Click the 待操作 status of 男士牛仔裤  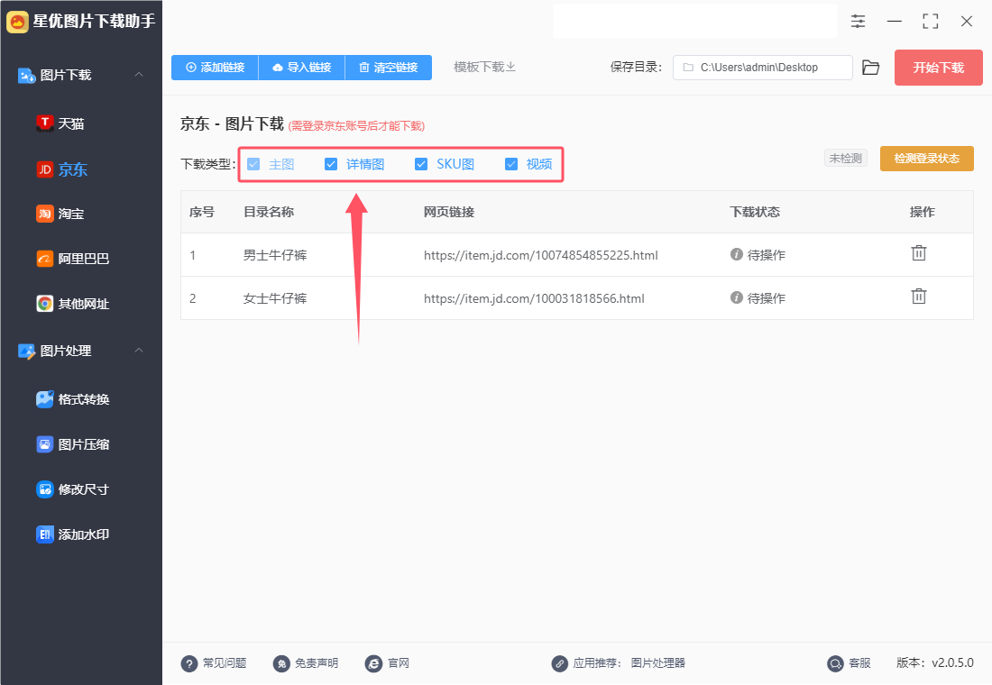pos(767,255)
